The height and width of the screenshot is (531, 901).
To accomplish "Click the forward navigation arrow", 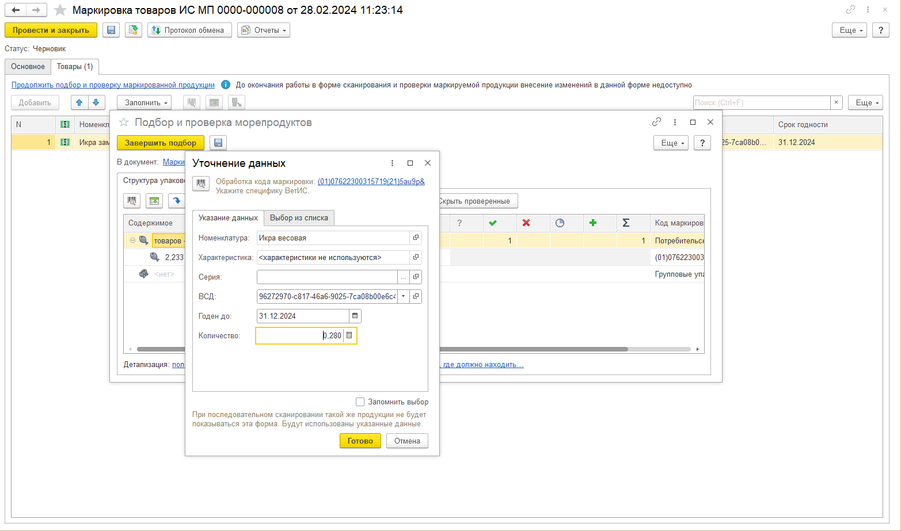I will (36, 10).
